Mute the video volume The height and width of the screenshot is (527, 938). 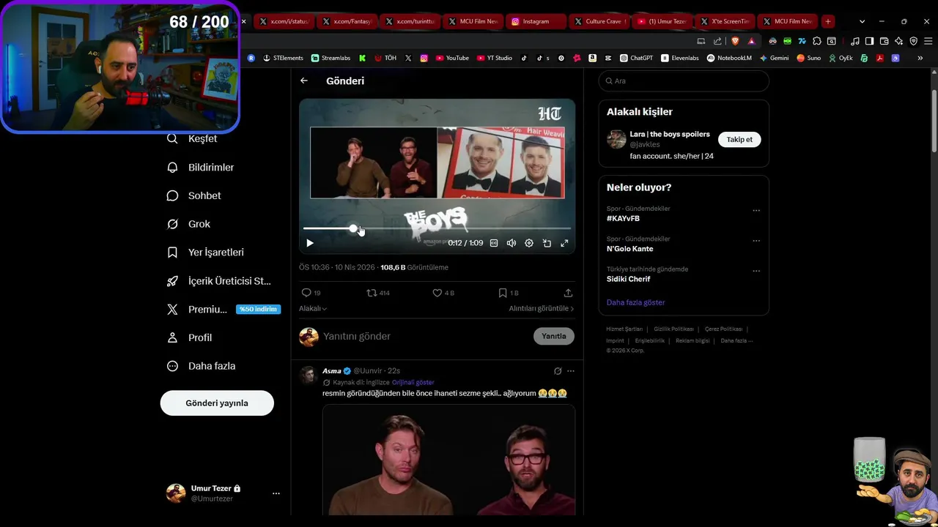tap(512, 243)
